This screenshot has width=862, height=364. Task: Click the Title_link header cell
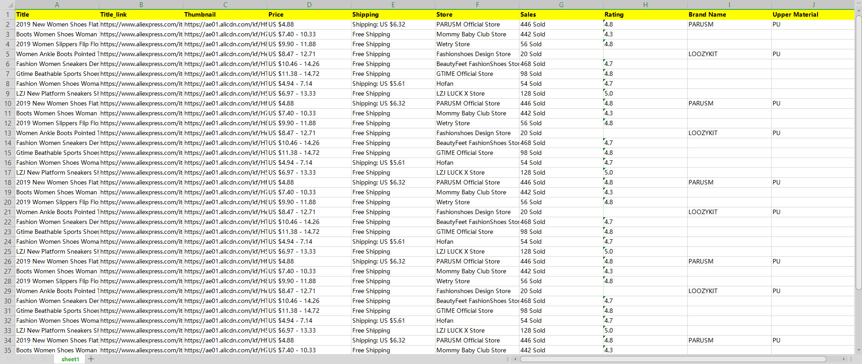[141, 14]
